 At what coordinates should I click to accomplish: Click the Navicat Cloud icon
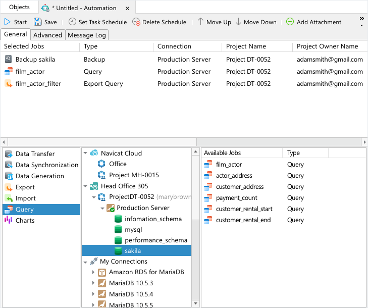click(x=94, y=153)
